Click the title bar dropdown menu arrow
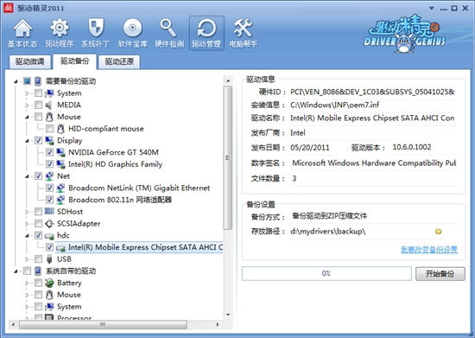Viewport: 475px width, 338px height. point(431,9)
